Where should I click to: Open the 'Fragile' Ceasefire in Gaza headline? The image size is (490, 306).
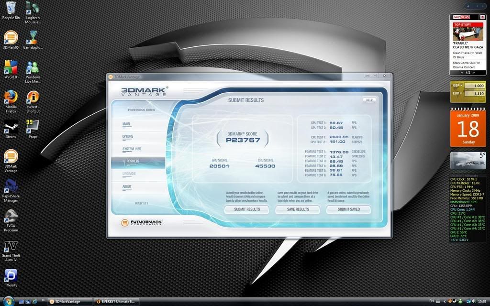click(468, 45)
